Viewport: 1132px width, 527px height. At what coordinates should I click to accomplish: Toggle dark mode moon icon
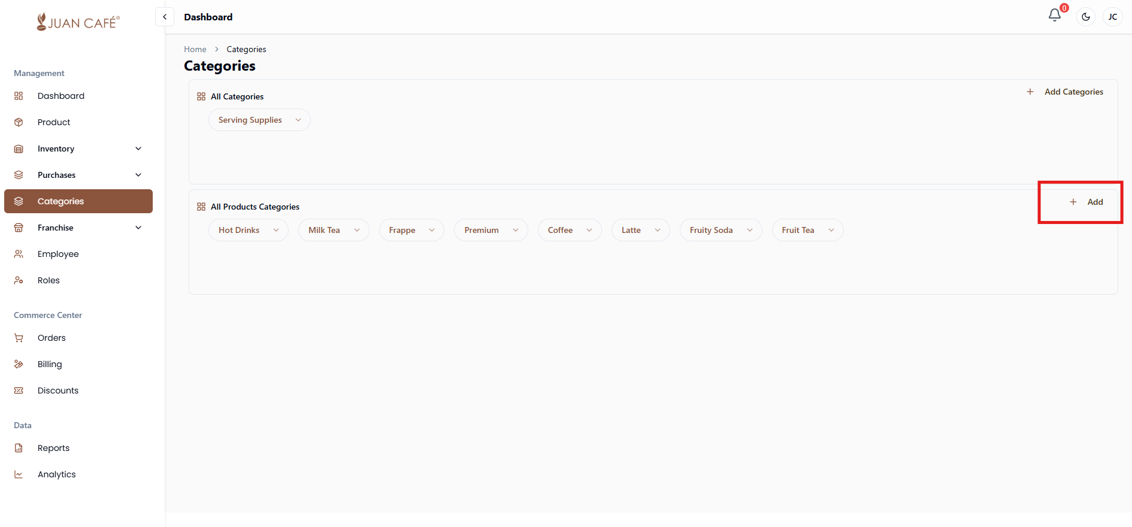point(1086,17)
